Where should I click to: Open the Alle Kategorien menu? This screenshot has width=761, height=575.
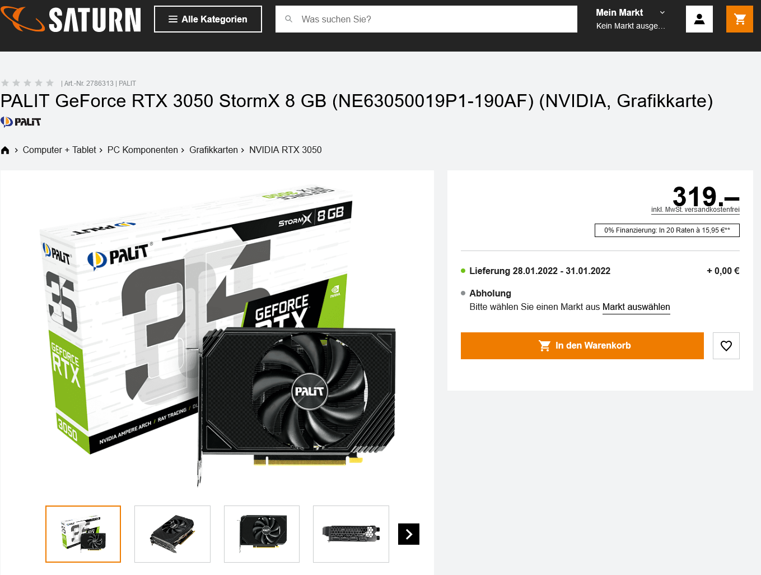coord(208,19)
